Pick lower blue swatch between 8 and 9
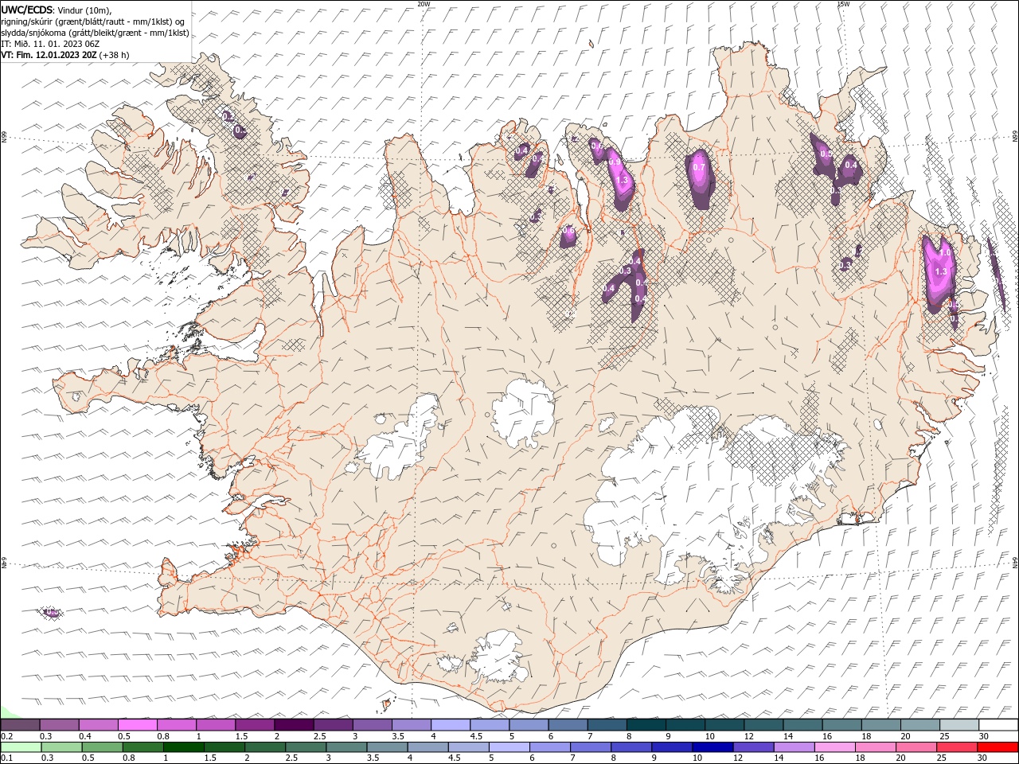1019x764 pixels. [631, 748]
